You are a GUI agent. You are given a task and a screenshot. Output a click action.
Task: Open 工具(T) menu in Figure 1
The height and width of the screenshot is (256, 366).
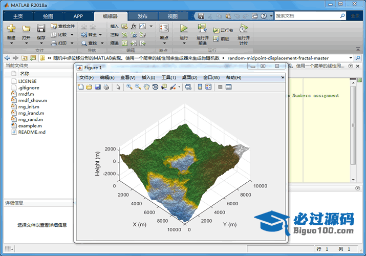coord(168,77)
